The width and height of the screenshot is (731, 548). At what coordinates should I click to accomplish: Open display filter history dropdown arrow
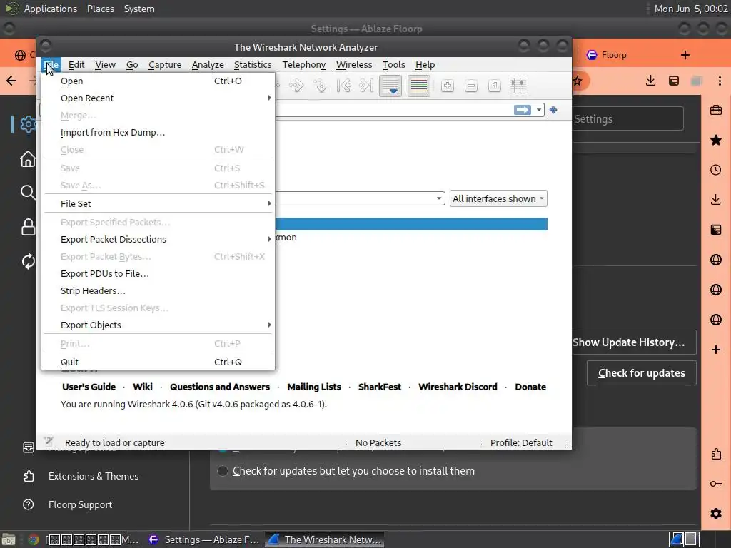[x=538, y=110]
